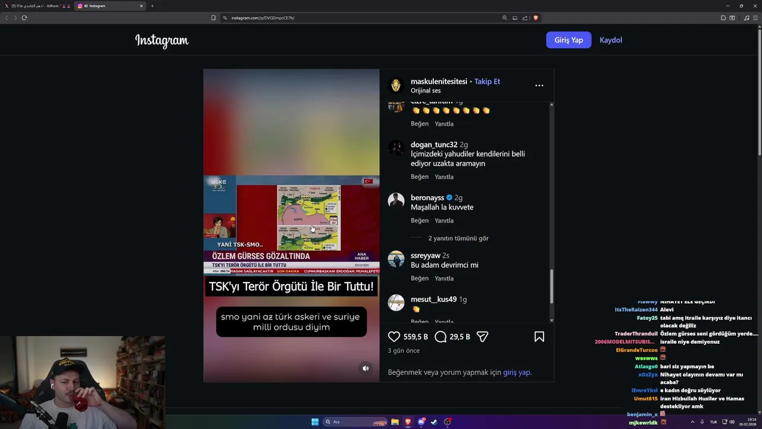Click Beğen under beronayss's comment
This screenshot has height=429, width=762.
click(x=420, y=220)
